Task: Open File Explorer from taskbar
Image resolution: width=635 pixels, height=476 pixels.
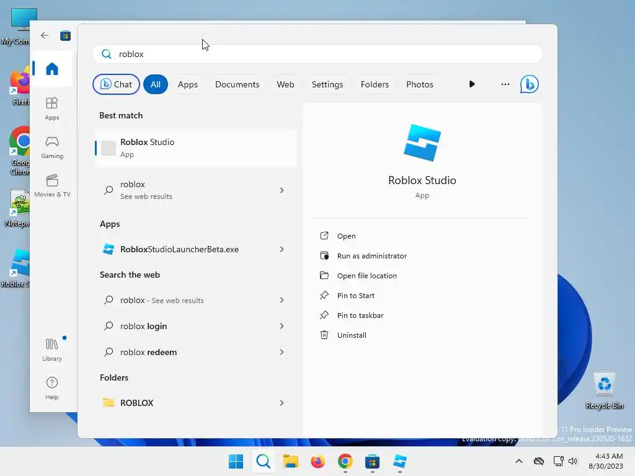Action: pos(290,461)
